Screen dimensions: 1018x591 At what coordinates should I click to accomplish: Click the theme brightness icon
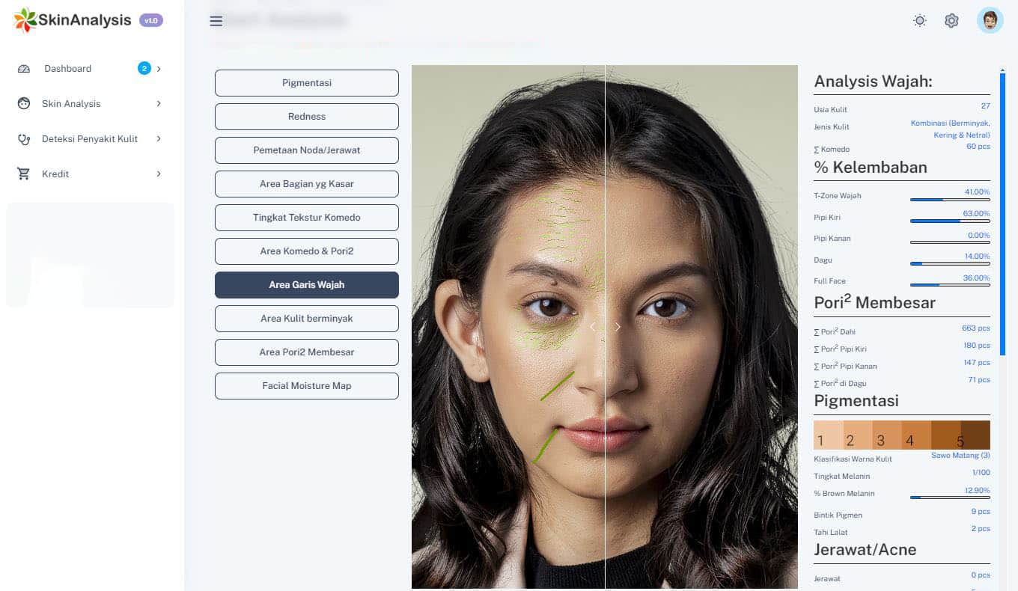(919, 20)
